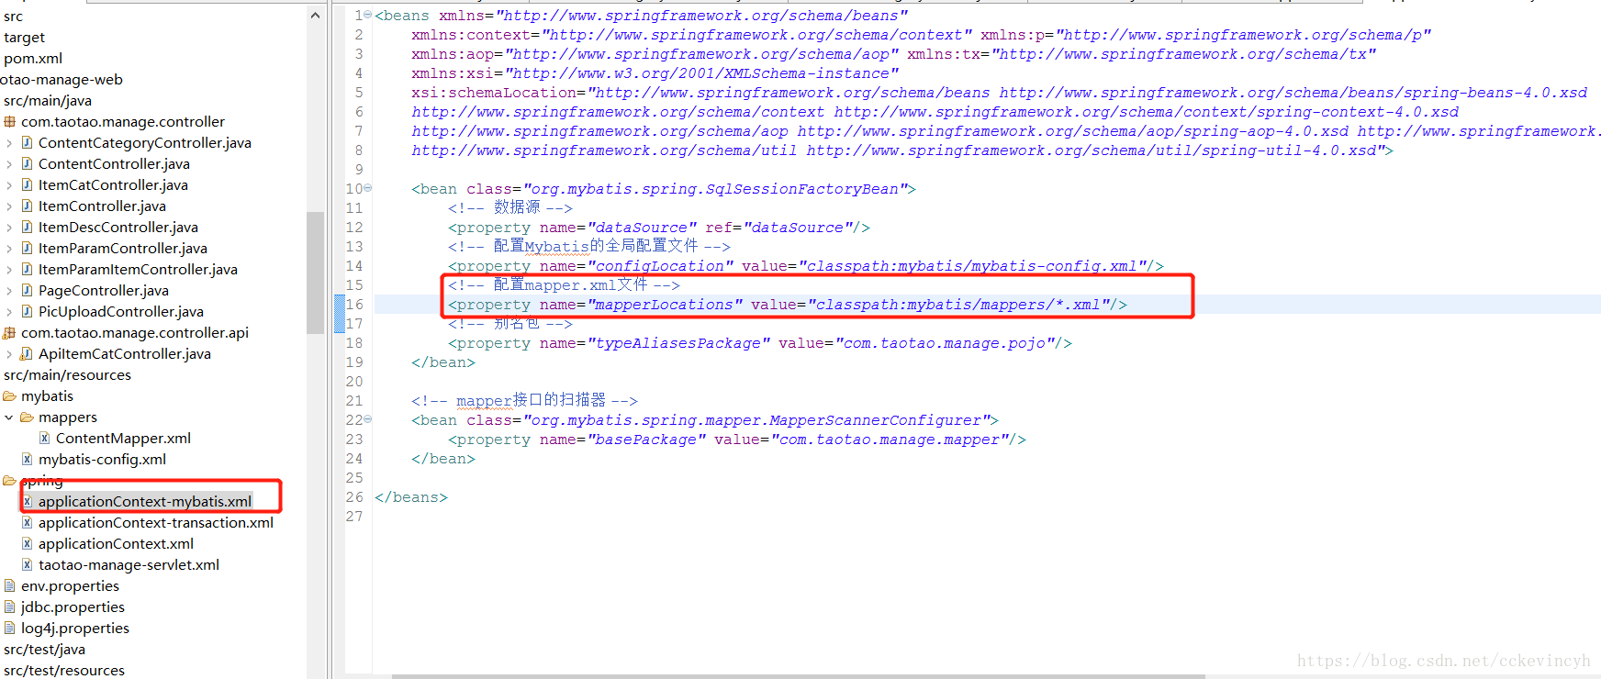Click the ItemParamItemController.java file icon
This screenshot has height=679, width=1601.
(x=28, y=269)
